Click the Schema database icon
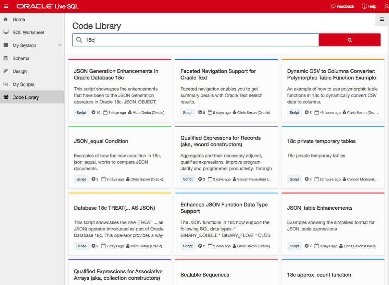Screen dimensions: 389x285 tap(6, 58)
